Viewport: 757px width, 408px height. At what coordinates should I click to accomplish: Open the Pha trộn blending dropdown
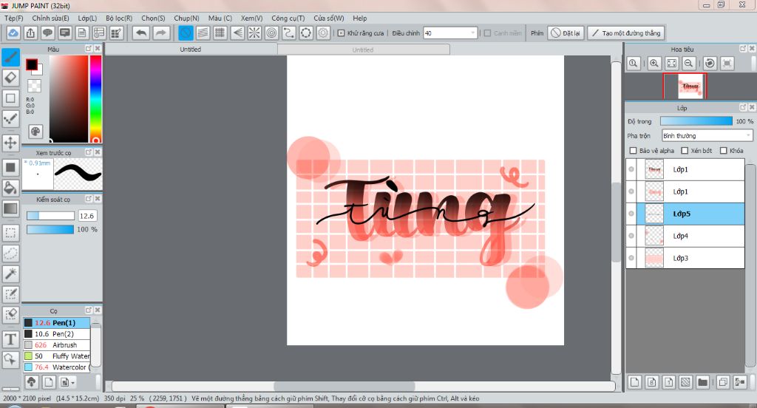pos(707,136)
